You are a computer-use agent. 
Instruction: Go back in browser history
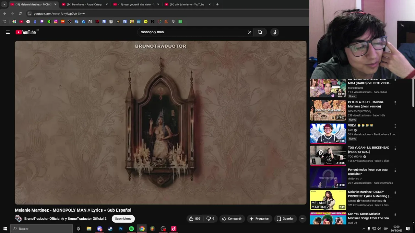point(5,14)
